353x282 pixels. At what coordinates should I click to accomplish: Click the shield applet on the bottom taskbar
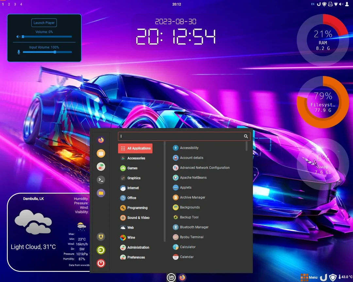point(333,277)
